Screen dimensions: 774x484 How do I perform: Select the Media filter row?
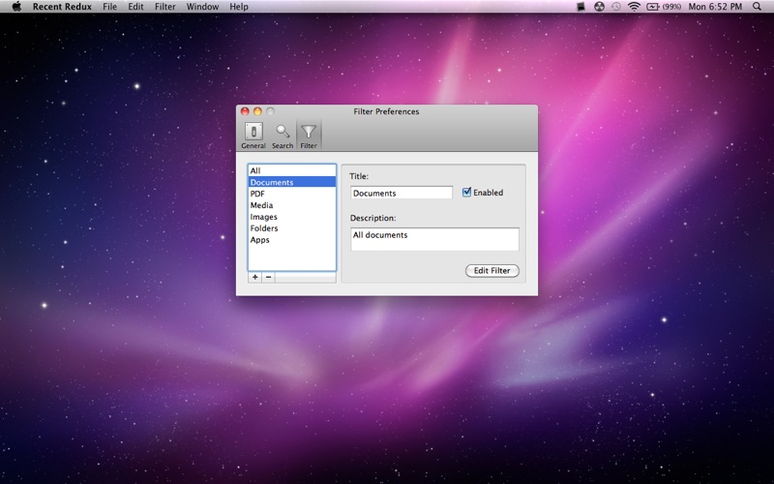pyautogui.click(x=292, y=205)
